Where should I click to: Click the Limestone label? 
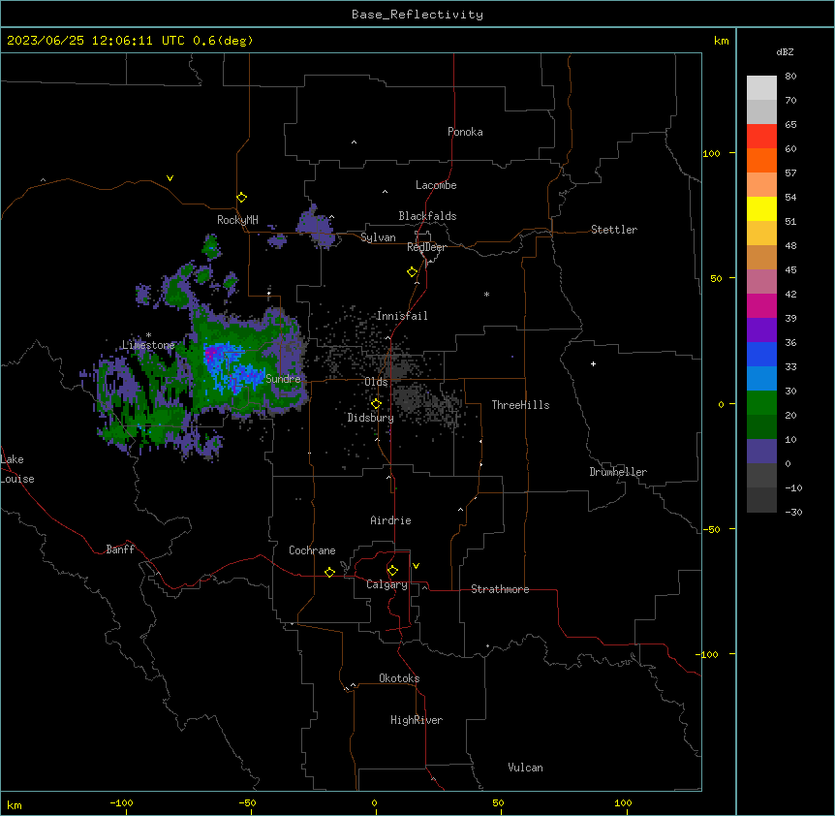148,345
